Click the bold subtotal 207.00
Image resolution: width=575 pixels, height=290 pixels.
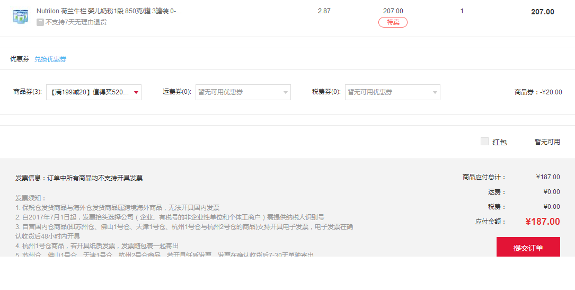pyautogui.click(x=542, y=12)
